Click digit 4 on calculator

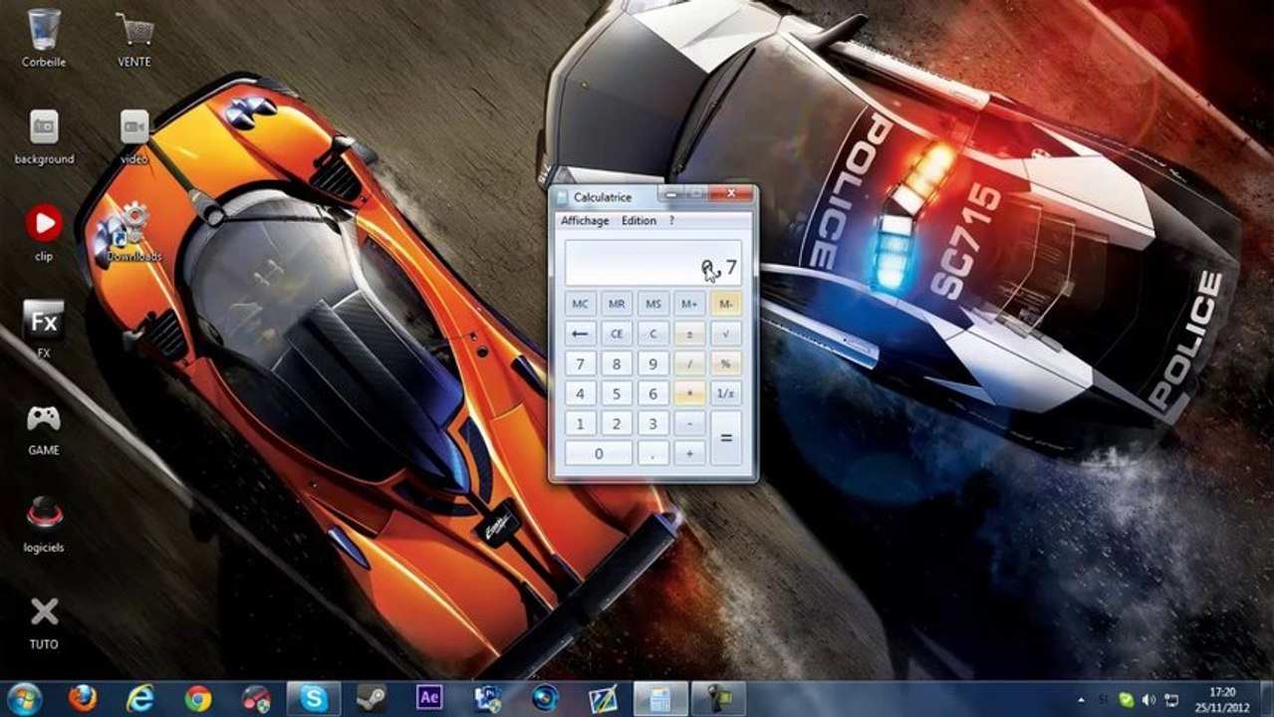tap(580, 393)
